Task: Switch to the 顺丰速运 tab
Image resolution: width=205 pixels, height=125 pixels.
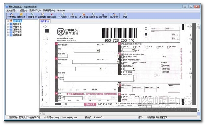Action: 44,21
